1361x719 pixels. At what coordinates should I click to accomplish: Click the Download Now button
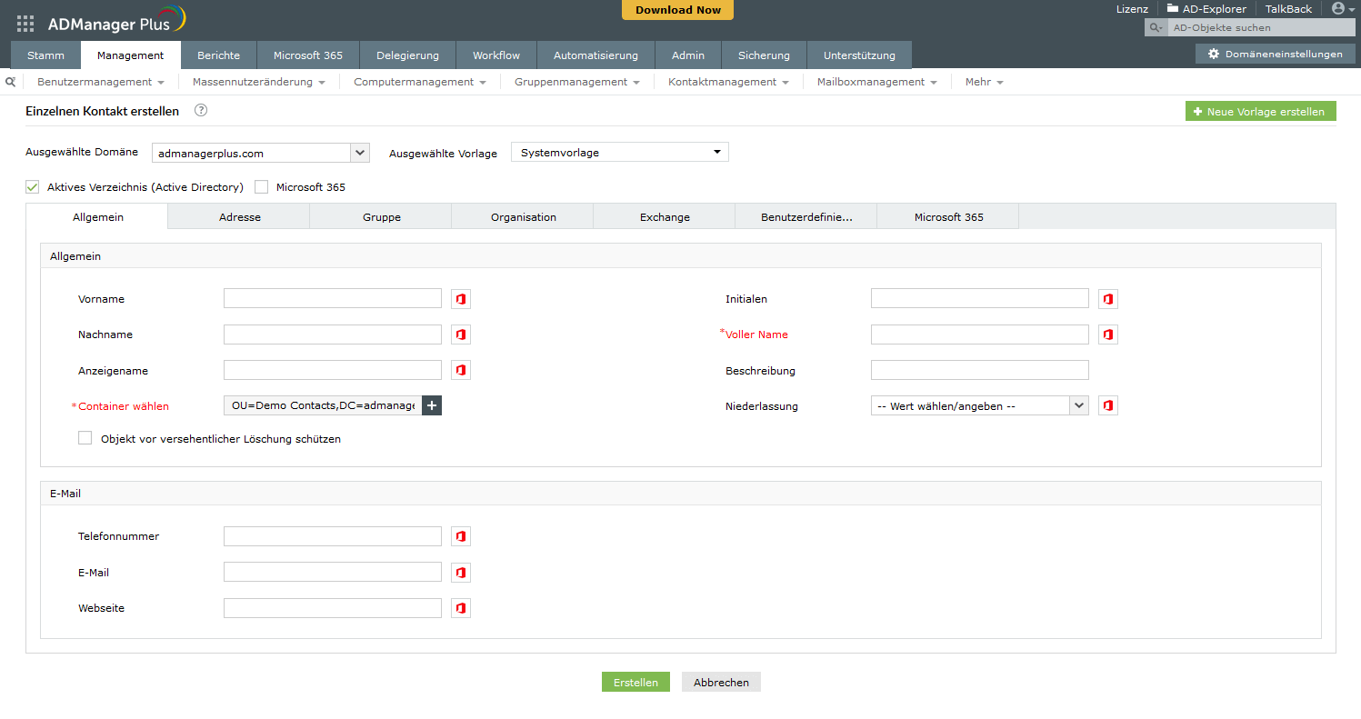677,10
